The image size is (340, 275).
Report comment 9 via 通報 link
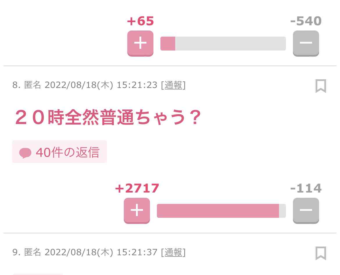click(173, 252)
